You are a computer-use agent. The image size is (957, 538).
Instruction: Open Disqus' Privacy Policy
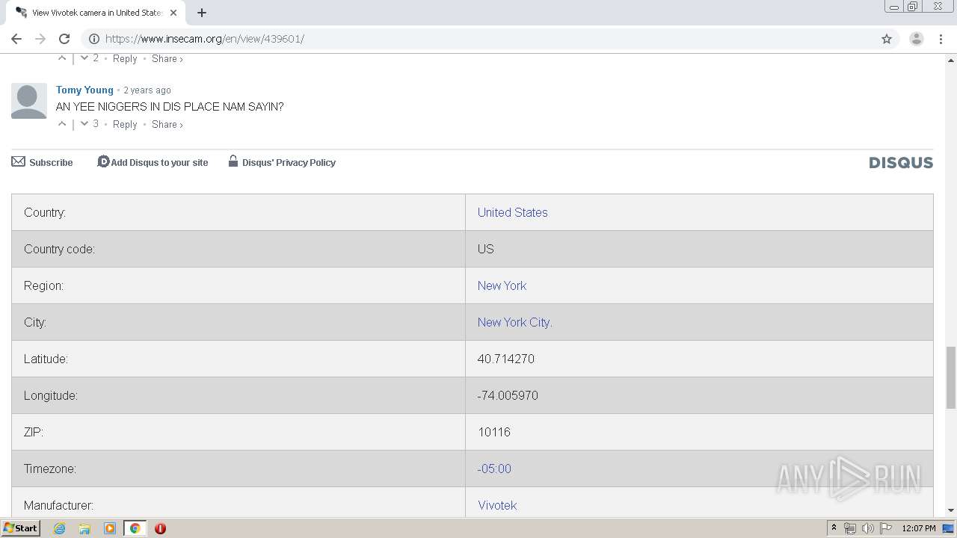(x=282, y=162)
